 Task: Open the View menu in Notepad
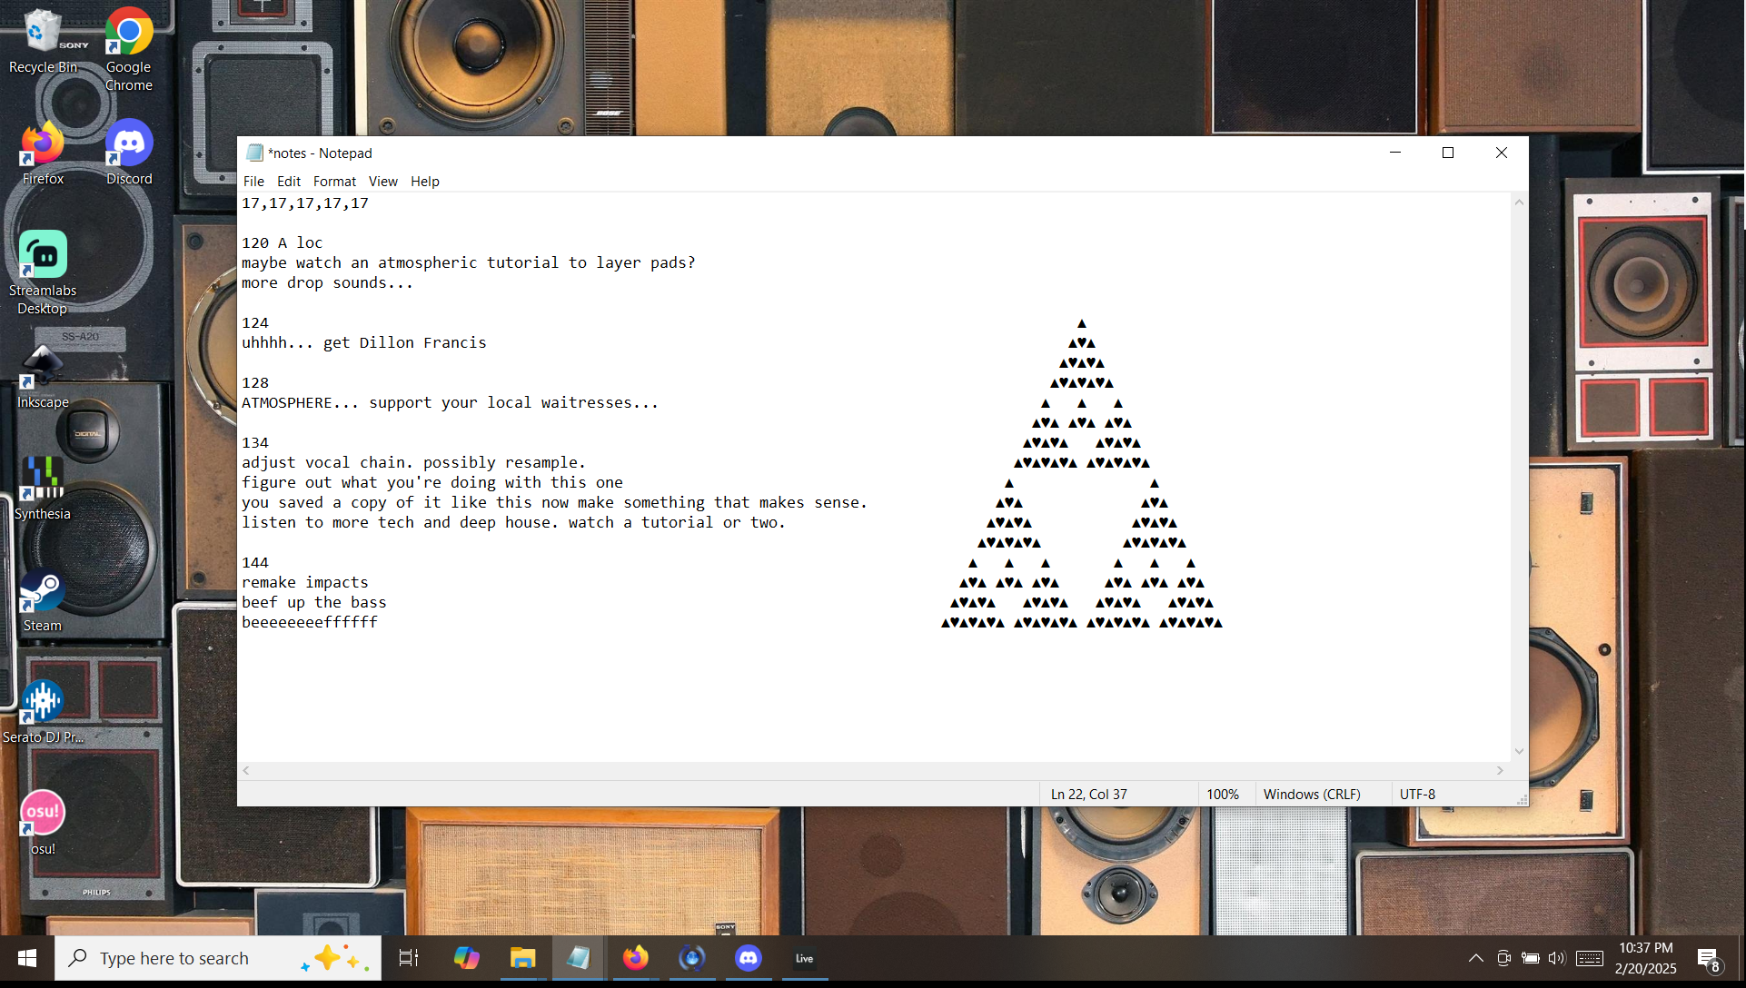382,182
